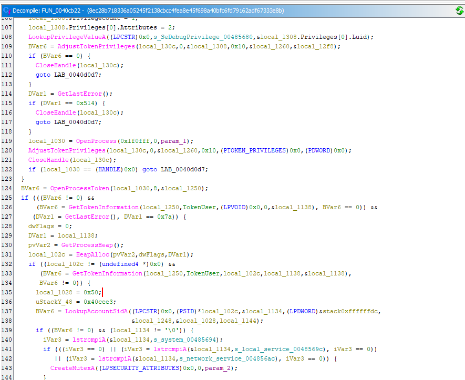
Task: Select the dwFlags variable on line 128
Action: pyautogui.click(x=39, y=226)
